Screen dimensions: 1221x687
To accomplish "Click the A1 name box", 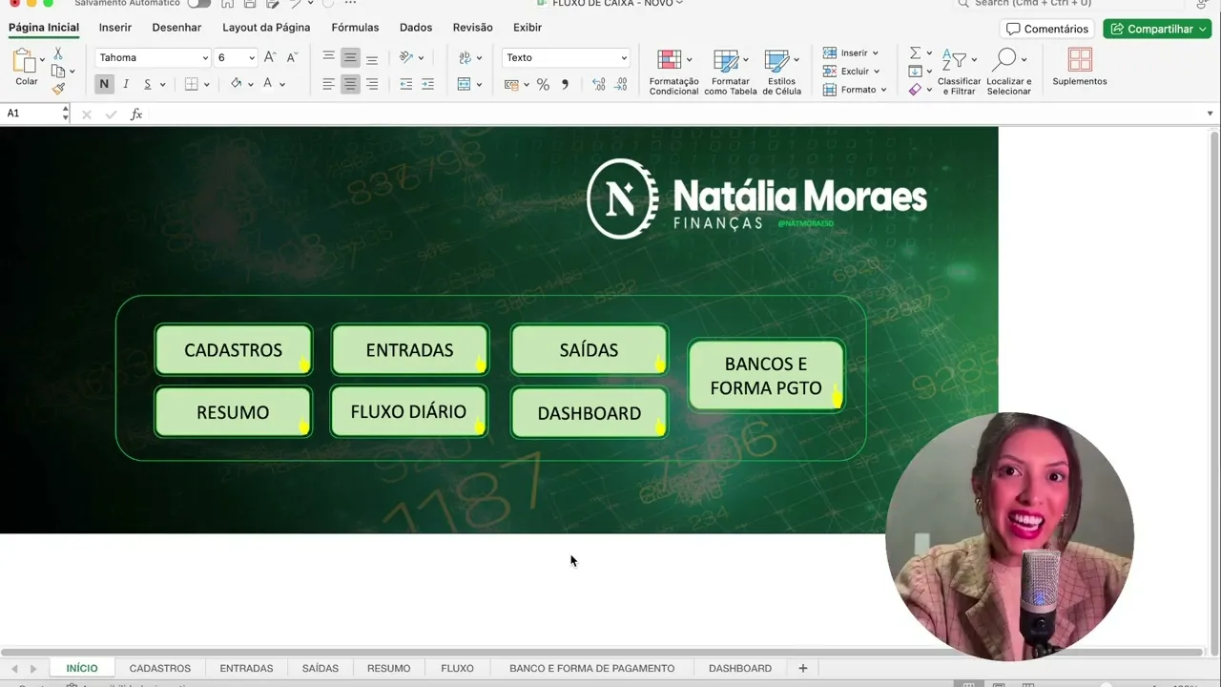I will (x=35, y=114).
